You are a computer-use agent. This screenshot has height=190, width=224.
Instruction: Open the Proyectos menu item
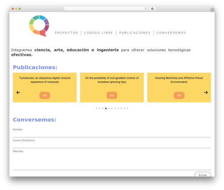coord(66,33)
